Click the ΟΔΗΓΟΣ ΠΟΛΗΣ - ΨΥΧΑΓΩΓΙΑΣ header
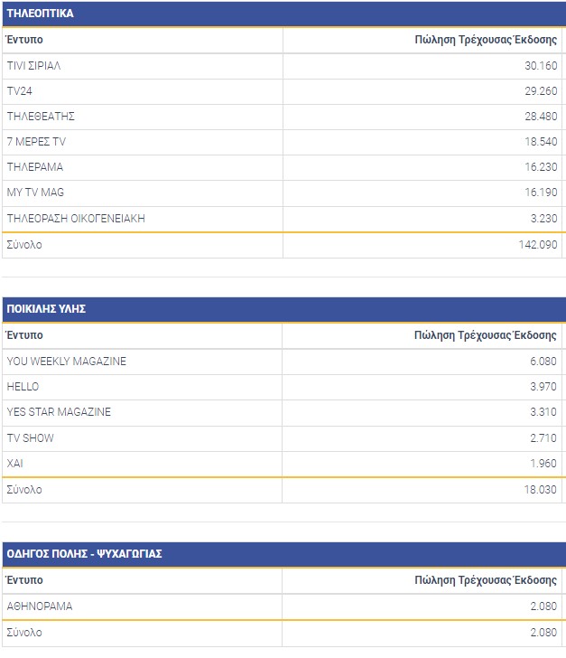 click(84, 554)
